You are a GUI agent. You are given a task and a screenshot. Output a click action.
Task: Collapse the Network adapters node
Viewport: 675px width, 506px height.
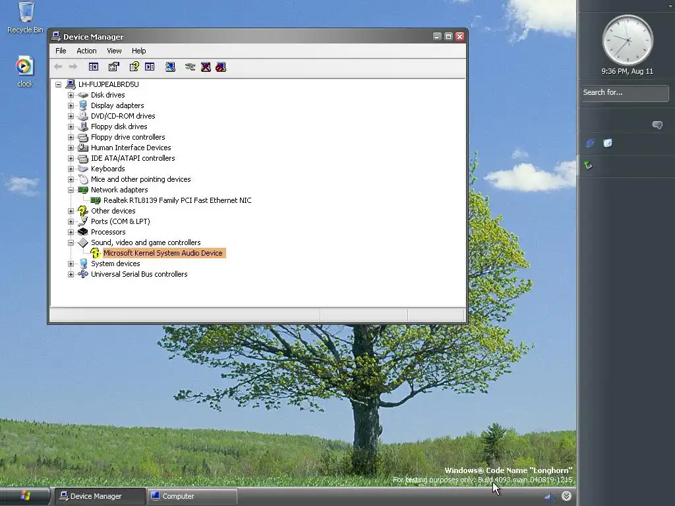71,190
